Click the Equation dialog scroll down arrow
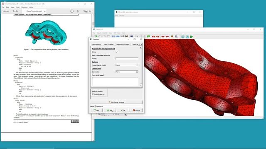The image size is (266, 149). [x=140, y=86]
